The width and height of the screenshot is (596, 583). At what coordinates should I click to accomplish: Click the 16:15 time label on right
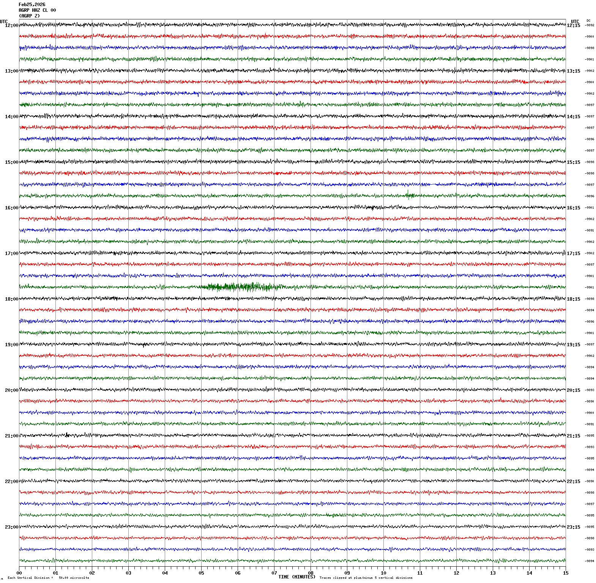pos(573,208)
